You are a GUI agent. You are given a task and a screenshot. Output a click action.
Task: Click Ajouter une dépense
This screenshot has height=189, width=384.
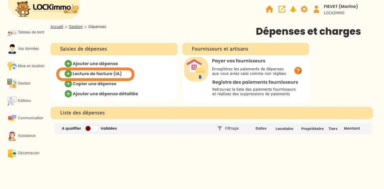(95, 64)
